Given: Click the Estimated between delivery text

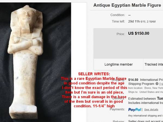Looking at the screenshot, I should pyautogui.click(x=142, y=99).
